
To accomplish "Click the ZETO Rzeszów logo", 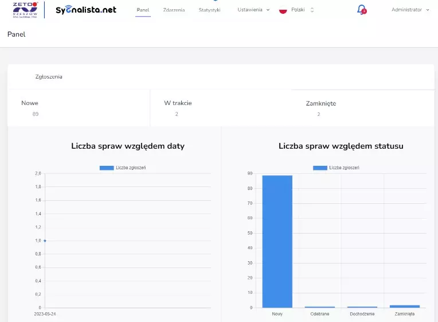I will point(25,9).
